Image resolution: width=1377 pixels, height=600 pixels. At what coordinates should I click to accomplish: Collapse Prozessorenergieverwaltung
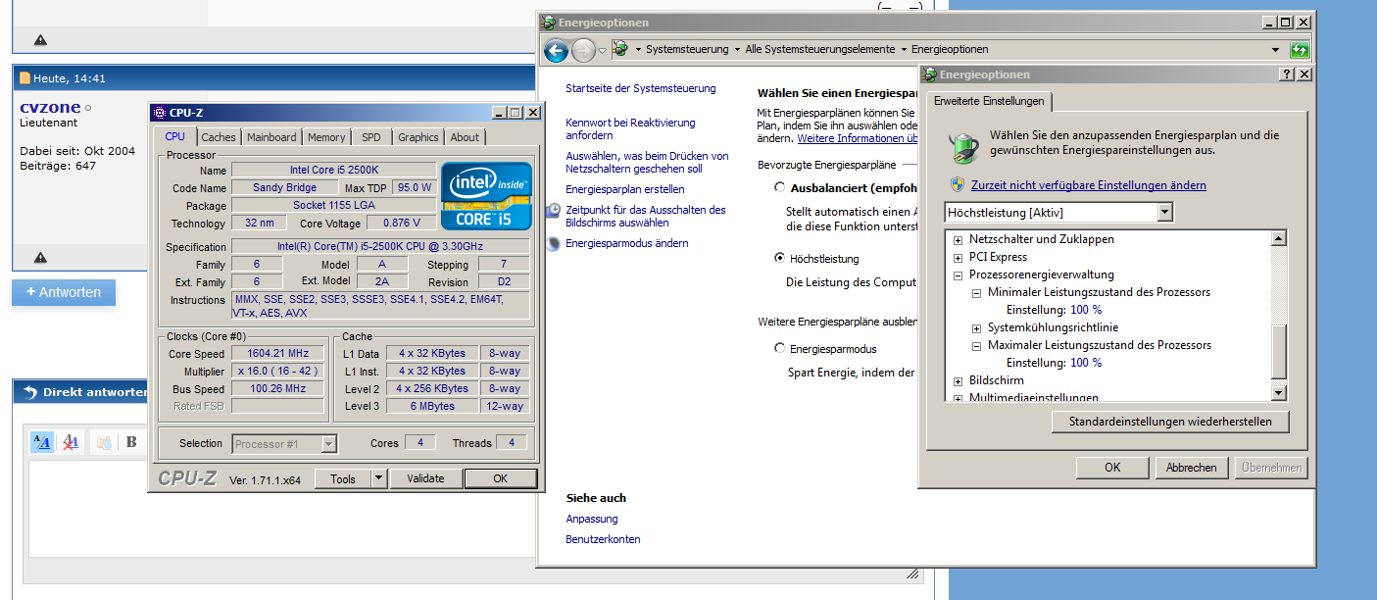(x=959, y=275)
